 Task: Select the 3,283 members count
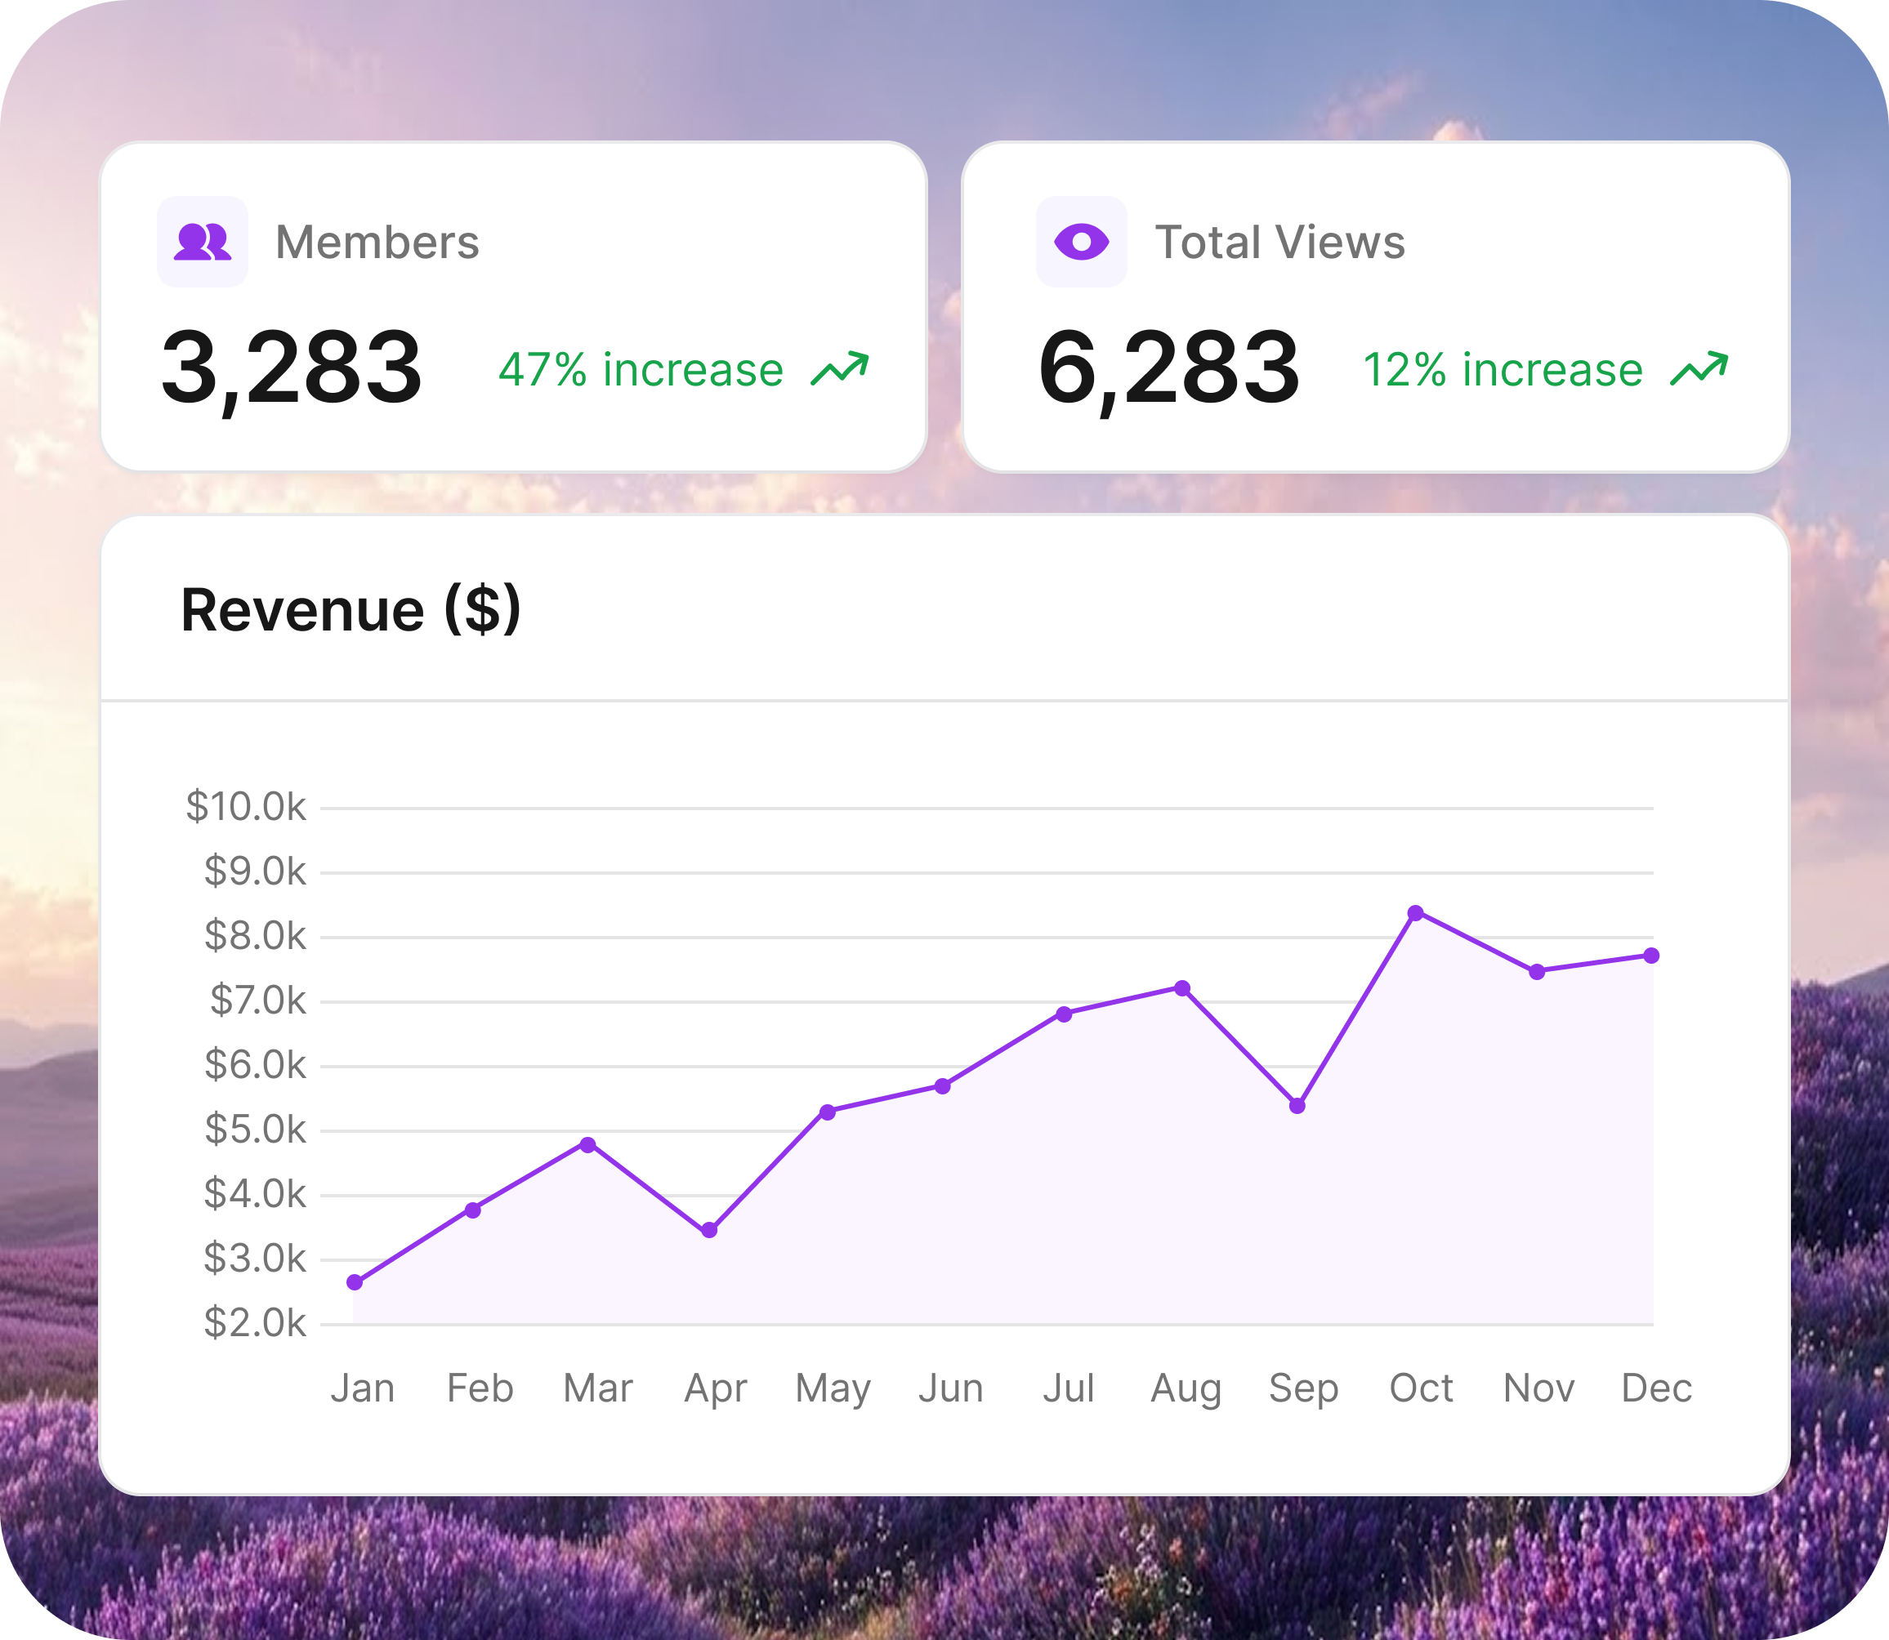click(293, 368)
